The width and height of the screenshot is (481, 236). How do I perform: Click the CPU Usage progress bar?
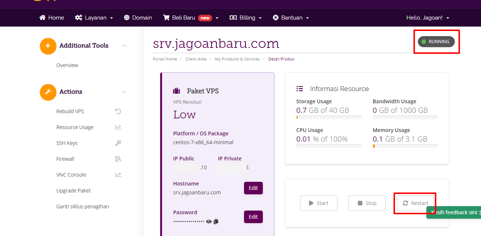click(x=329, y=146)
